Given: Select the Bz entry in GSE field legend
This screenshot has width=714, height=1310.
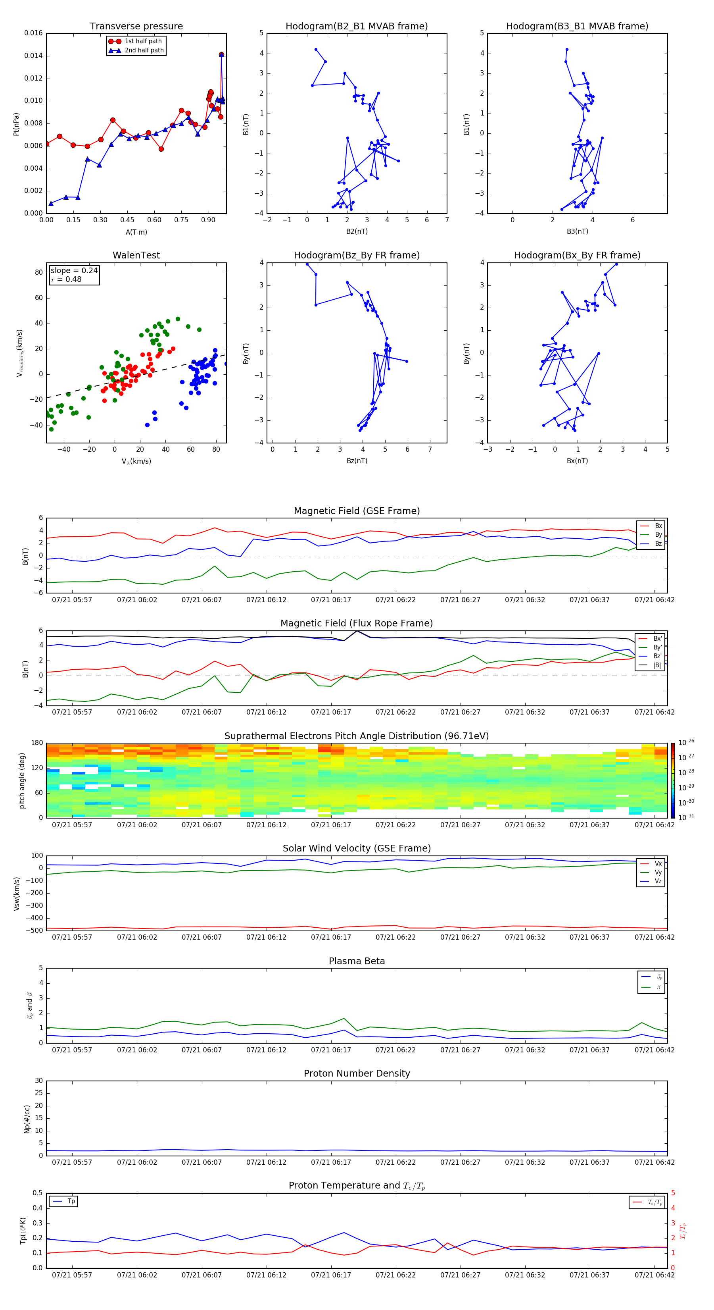Looking at the screenshot, I should [x=651, y=544].
